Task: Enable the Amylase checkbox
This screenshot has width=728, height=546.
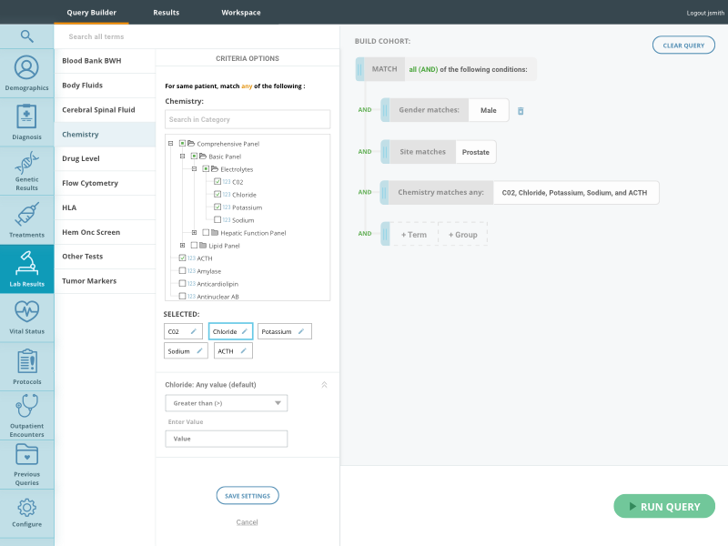Action: coord(182,270)
